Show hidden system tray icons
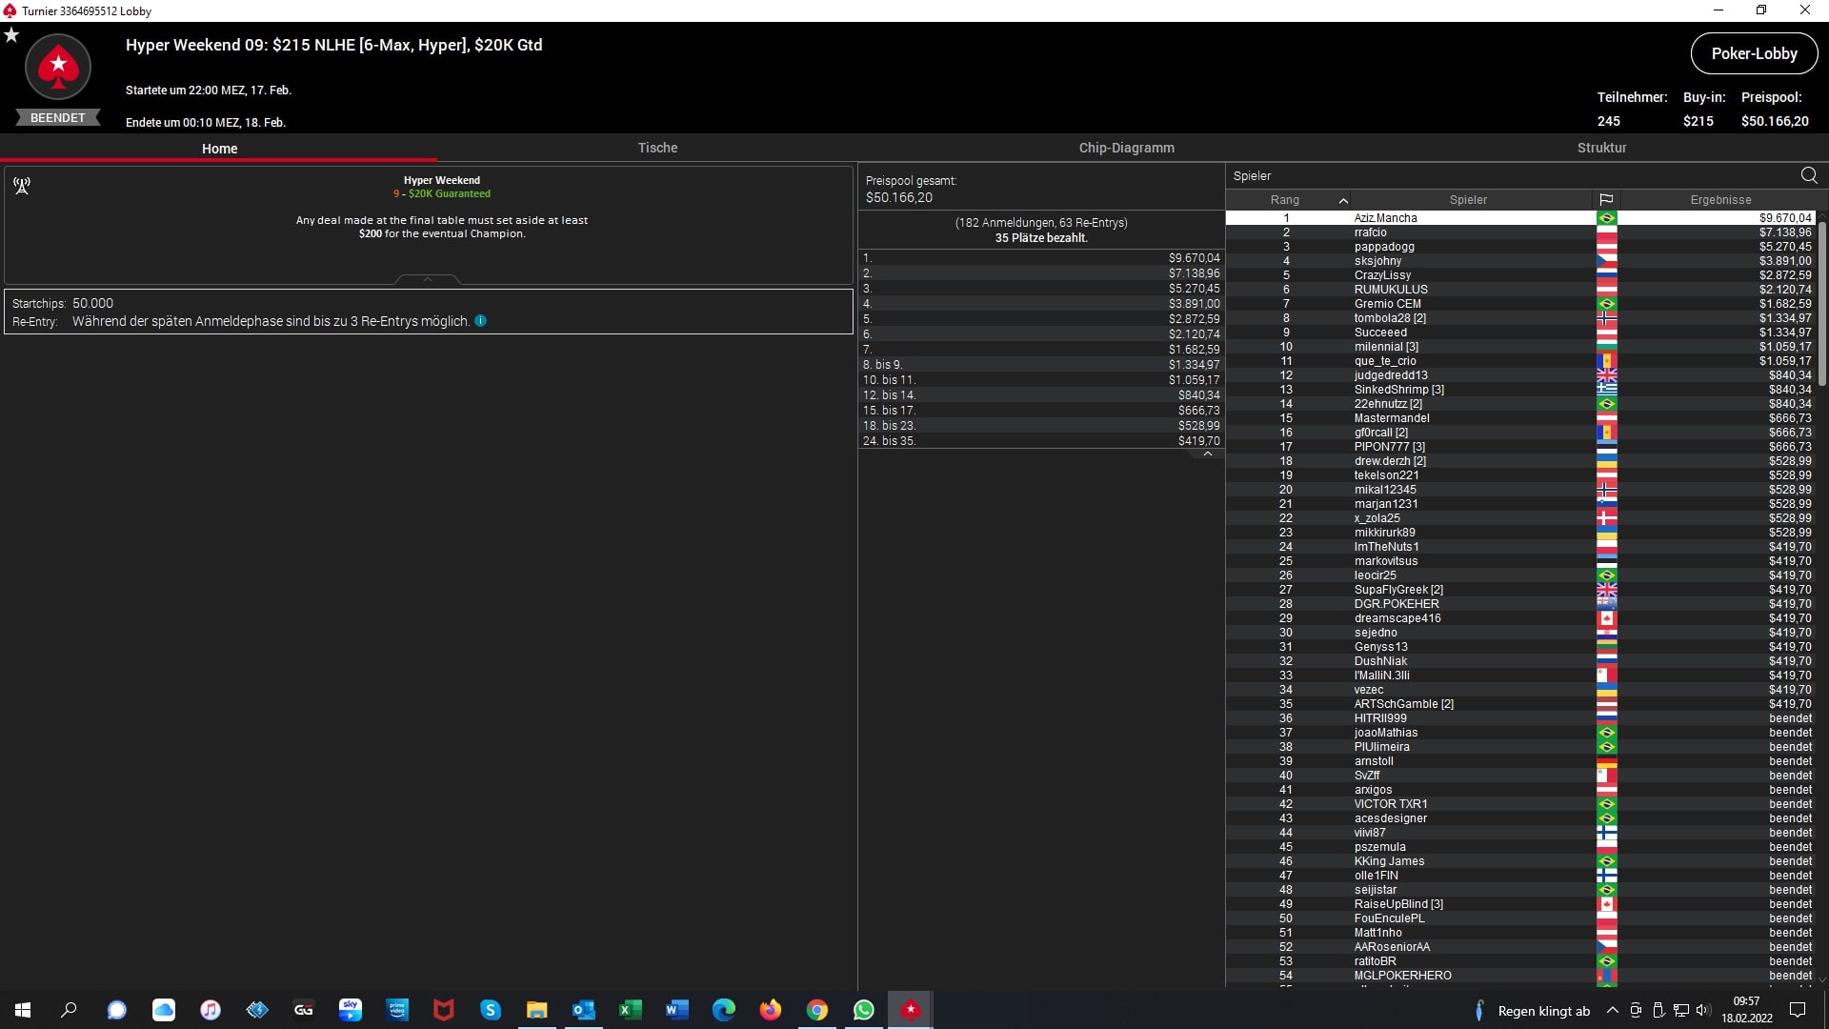 coord(1612,1010)
